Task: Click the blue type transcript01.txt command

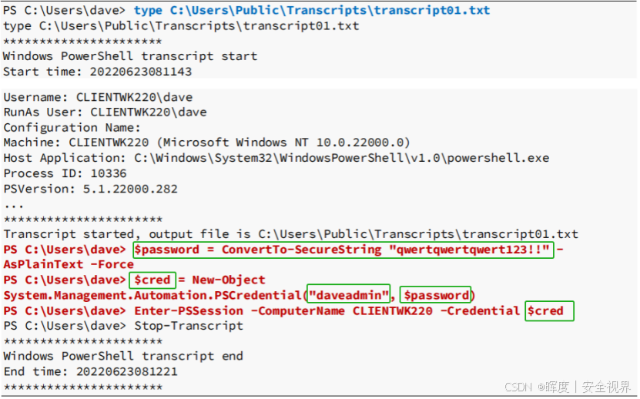Action: click(x=312, y=11)
